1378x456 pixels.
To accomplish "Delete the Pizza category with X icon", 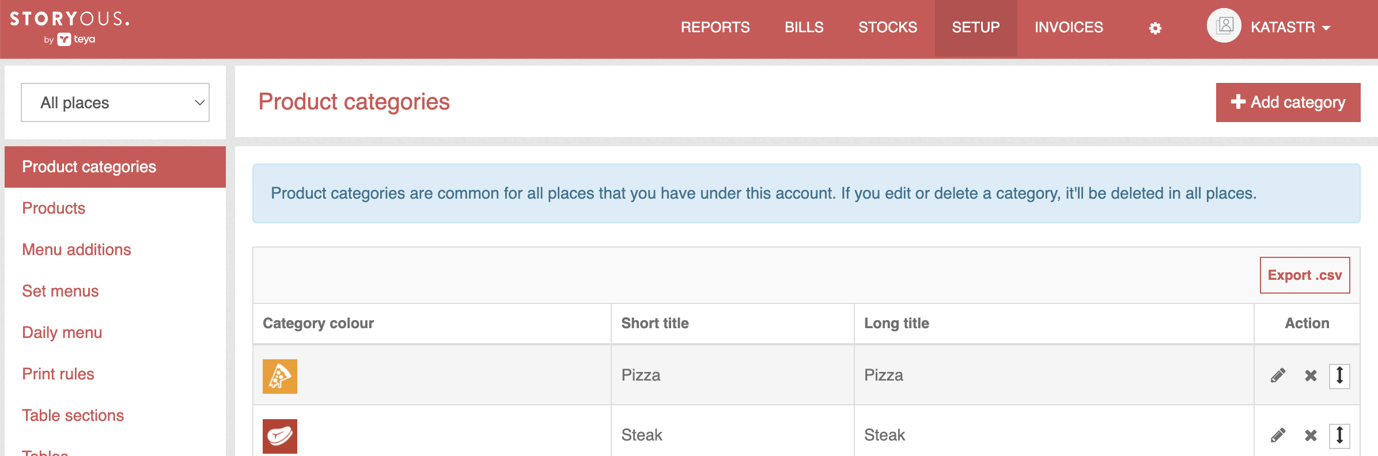I will (x=1311, y=375).
